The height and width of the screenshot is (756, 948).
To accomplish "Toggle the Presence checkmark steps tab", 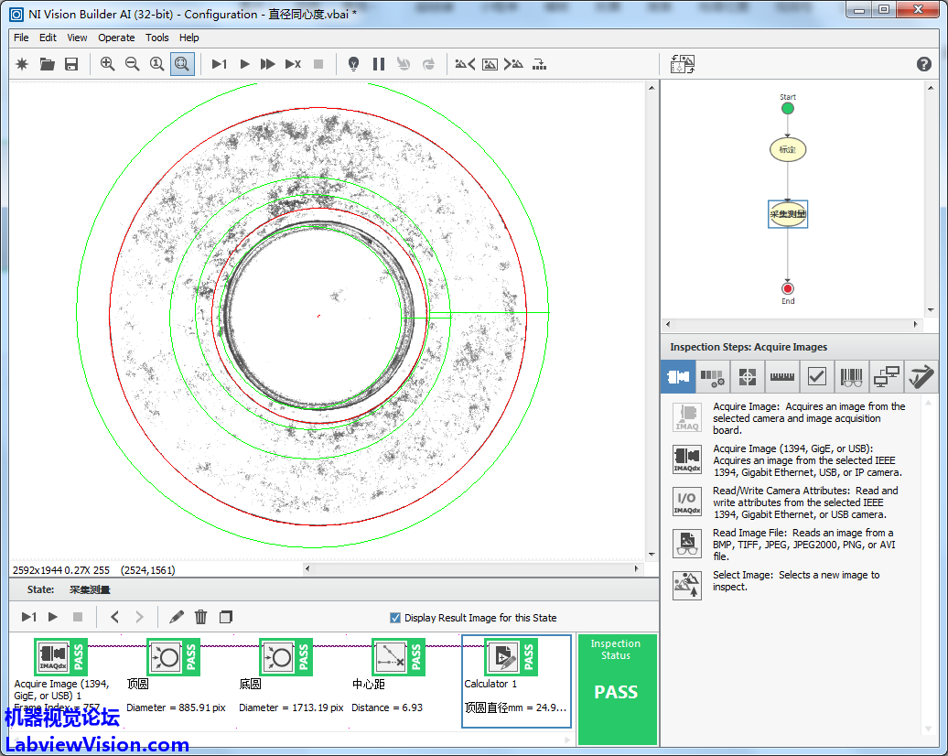I will tap(817, 376).
